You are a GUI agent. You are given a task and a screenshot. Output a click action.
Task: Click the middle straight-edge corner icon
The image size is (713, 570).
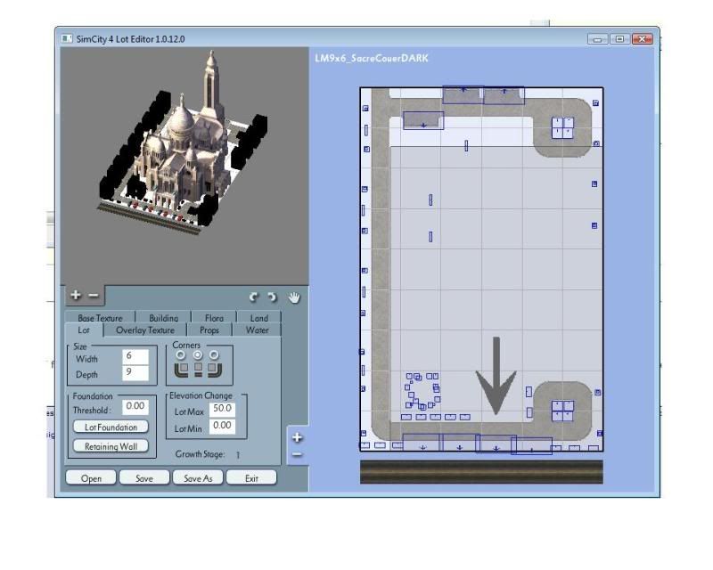point(198,369)
